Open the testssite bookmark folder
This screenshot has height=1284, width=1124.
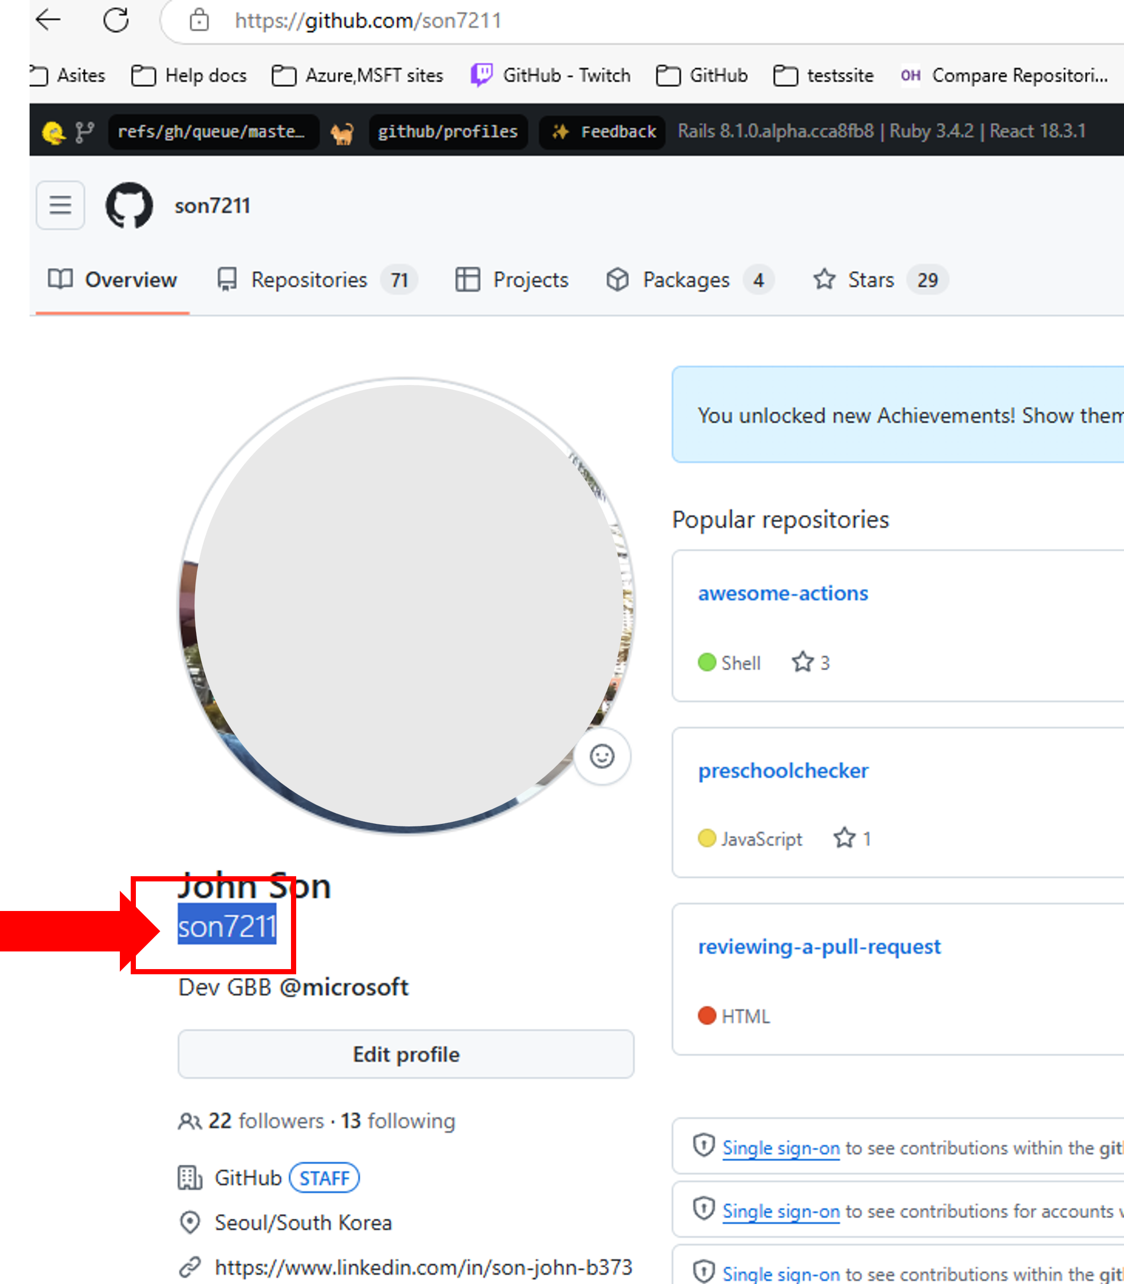823,75
